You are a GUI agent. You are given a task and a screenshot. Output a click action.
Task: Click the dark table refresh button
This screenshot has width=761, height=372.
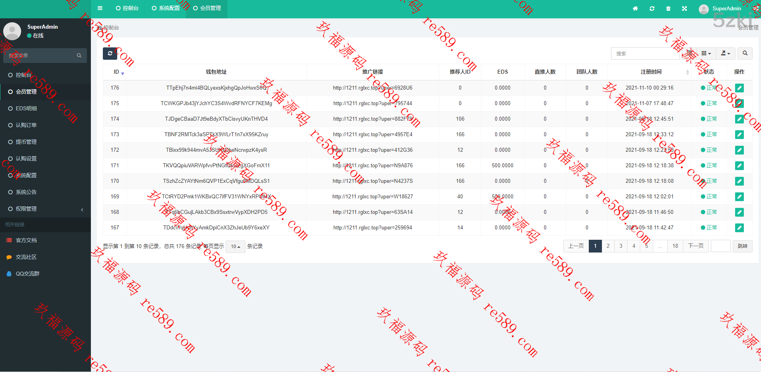point(110,53)
